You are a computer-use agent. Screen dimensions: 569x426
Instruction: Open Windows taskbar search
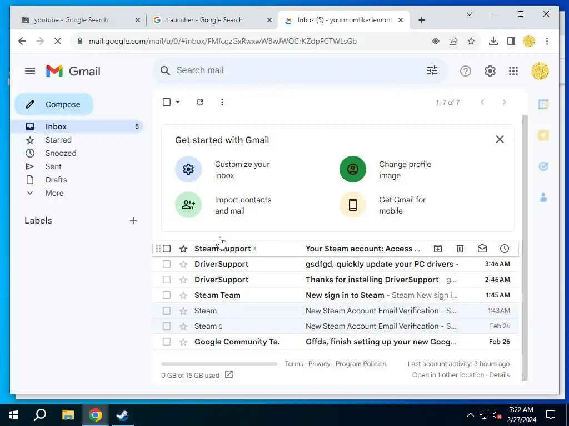40,415
